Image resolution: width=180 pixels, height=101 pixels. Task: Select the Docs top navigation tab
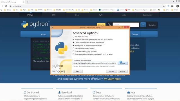pyautogui.click(x=77, y=15)
